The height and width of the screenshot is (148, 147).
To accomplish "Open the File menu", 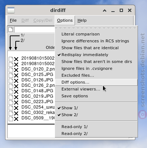I will (13, 20).
